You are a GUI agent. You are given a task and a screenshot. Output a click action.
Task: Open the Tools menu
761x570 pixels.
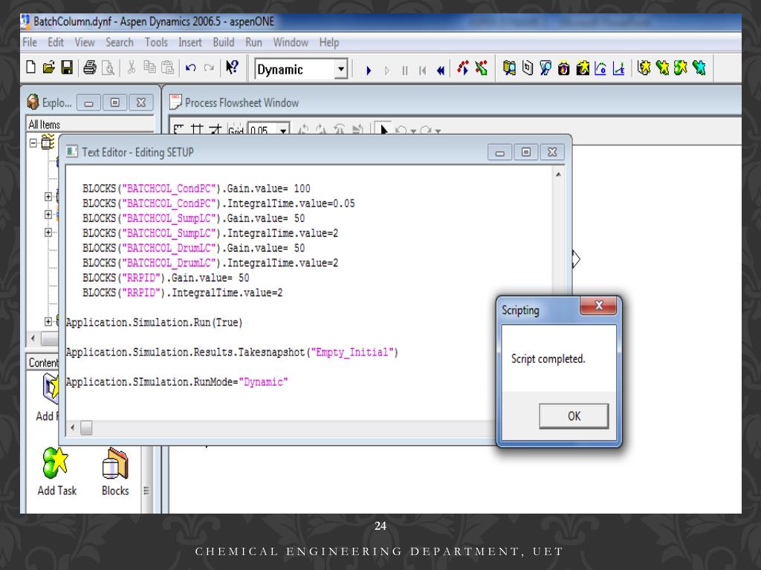tap(156, 42)
